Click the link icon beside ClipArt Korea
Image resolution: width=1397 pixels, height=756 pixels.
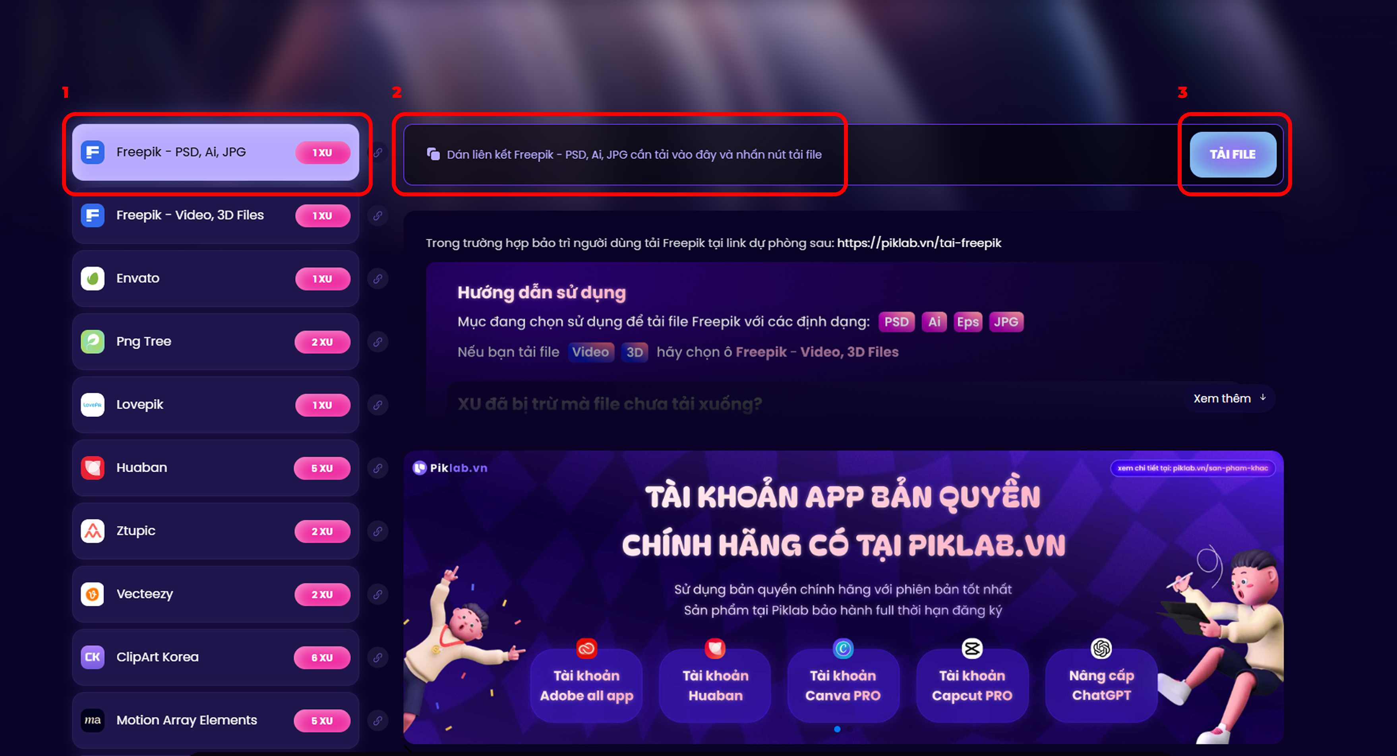coord(378,657)
